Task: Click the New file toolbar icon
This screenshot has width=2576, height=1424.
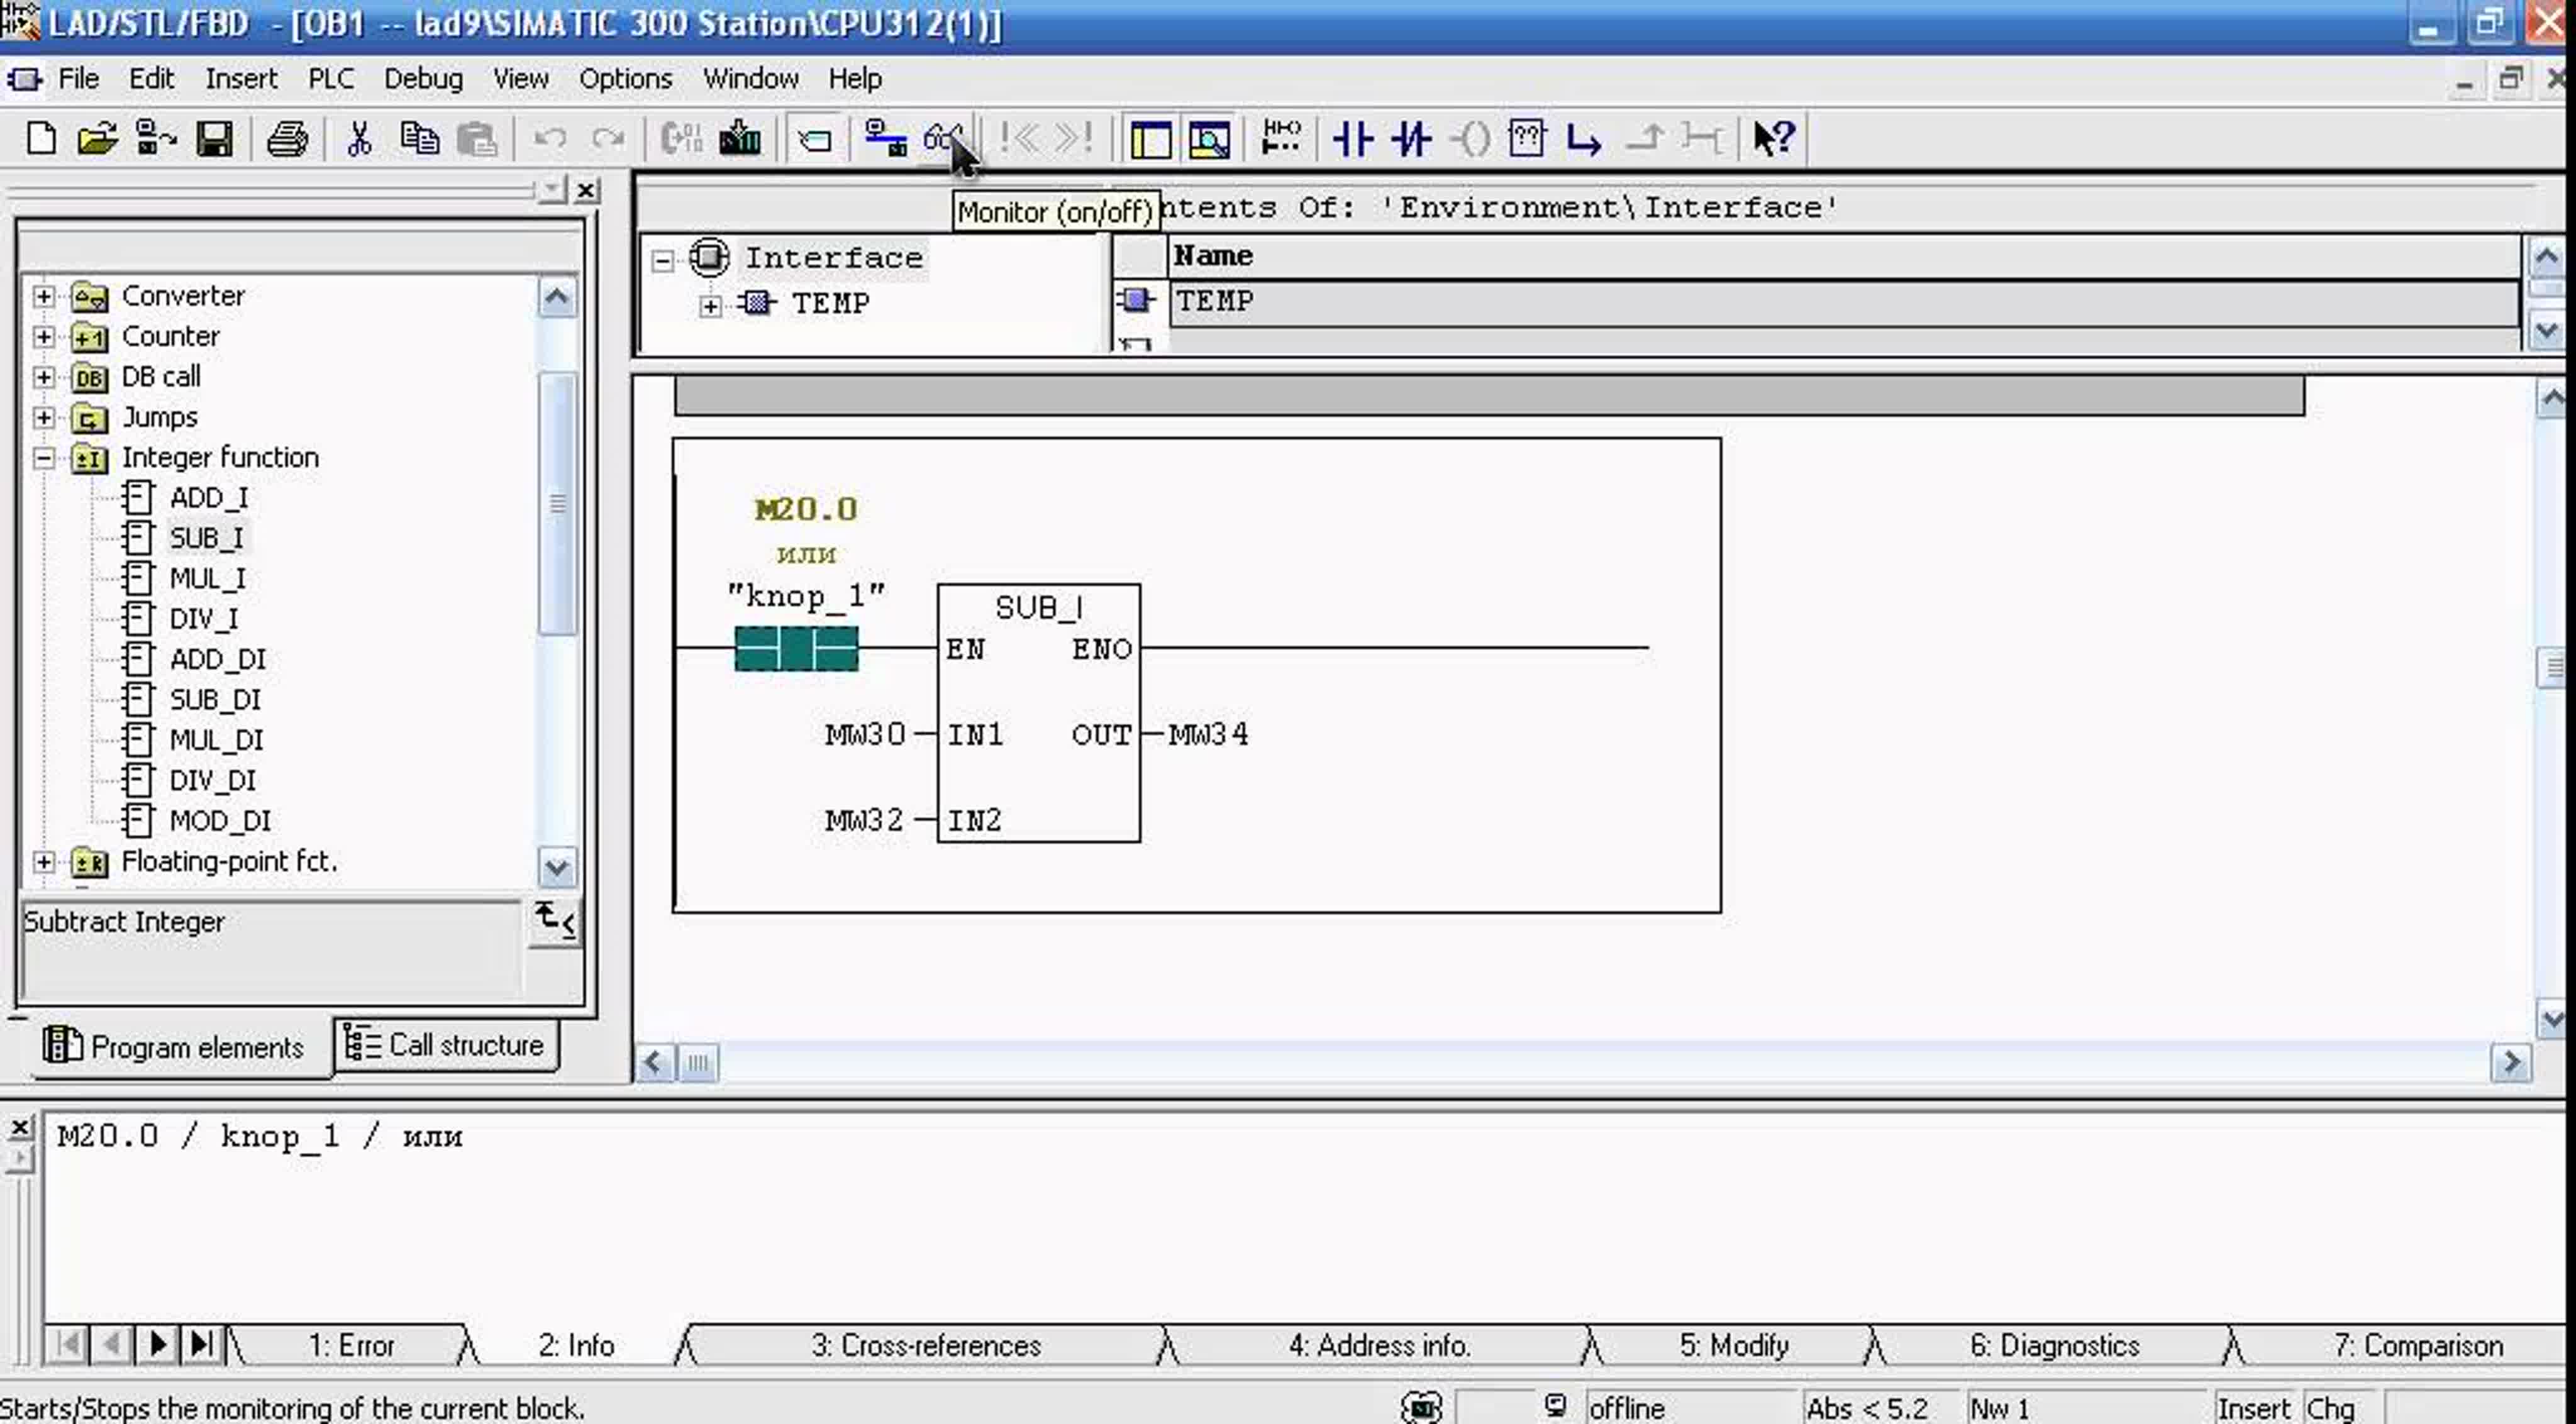Action: pos(40,138)
